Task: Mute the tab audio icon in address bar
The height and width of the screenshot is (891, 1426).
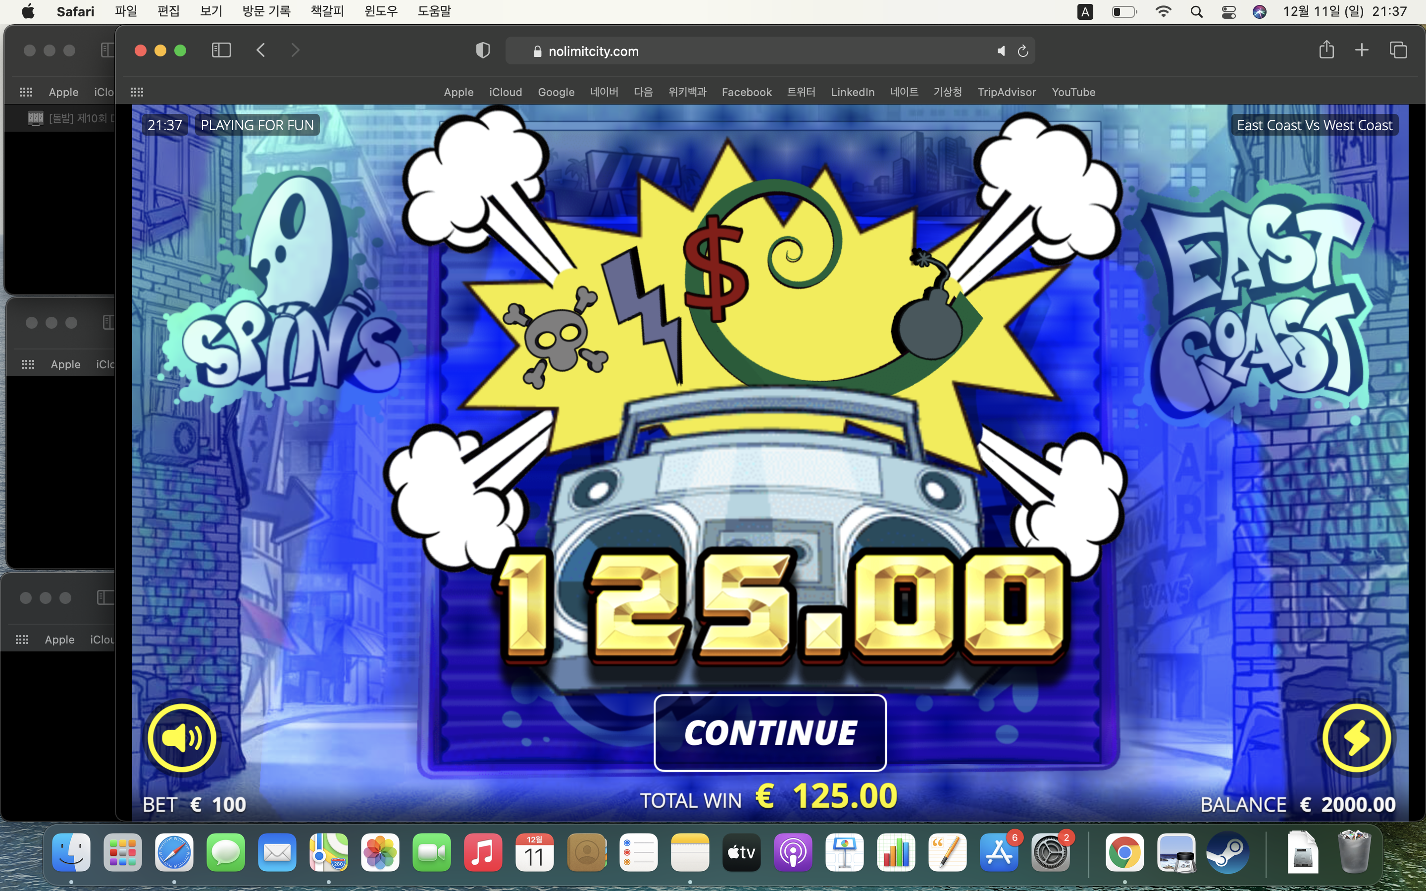Action: tap(1001, 51)
